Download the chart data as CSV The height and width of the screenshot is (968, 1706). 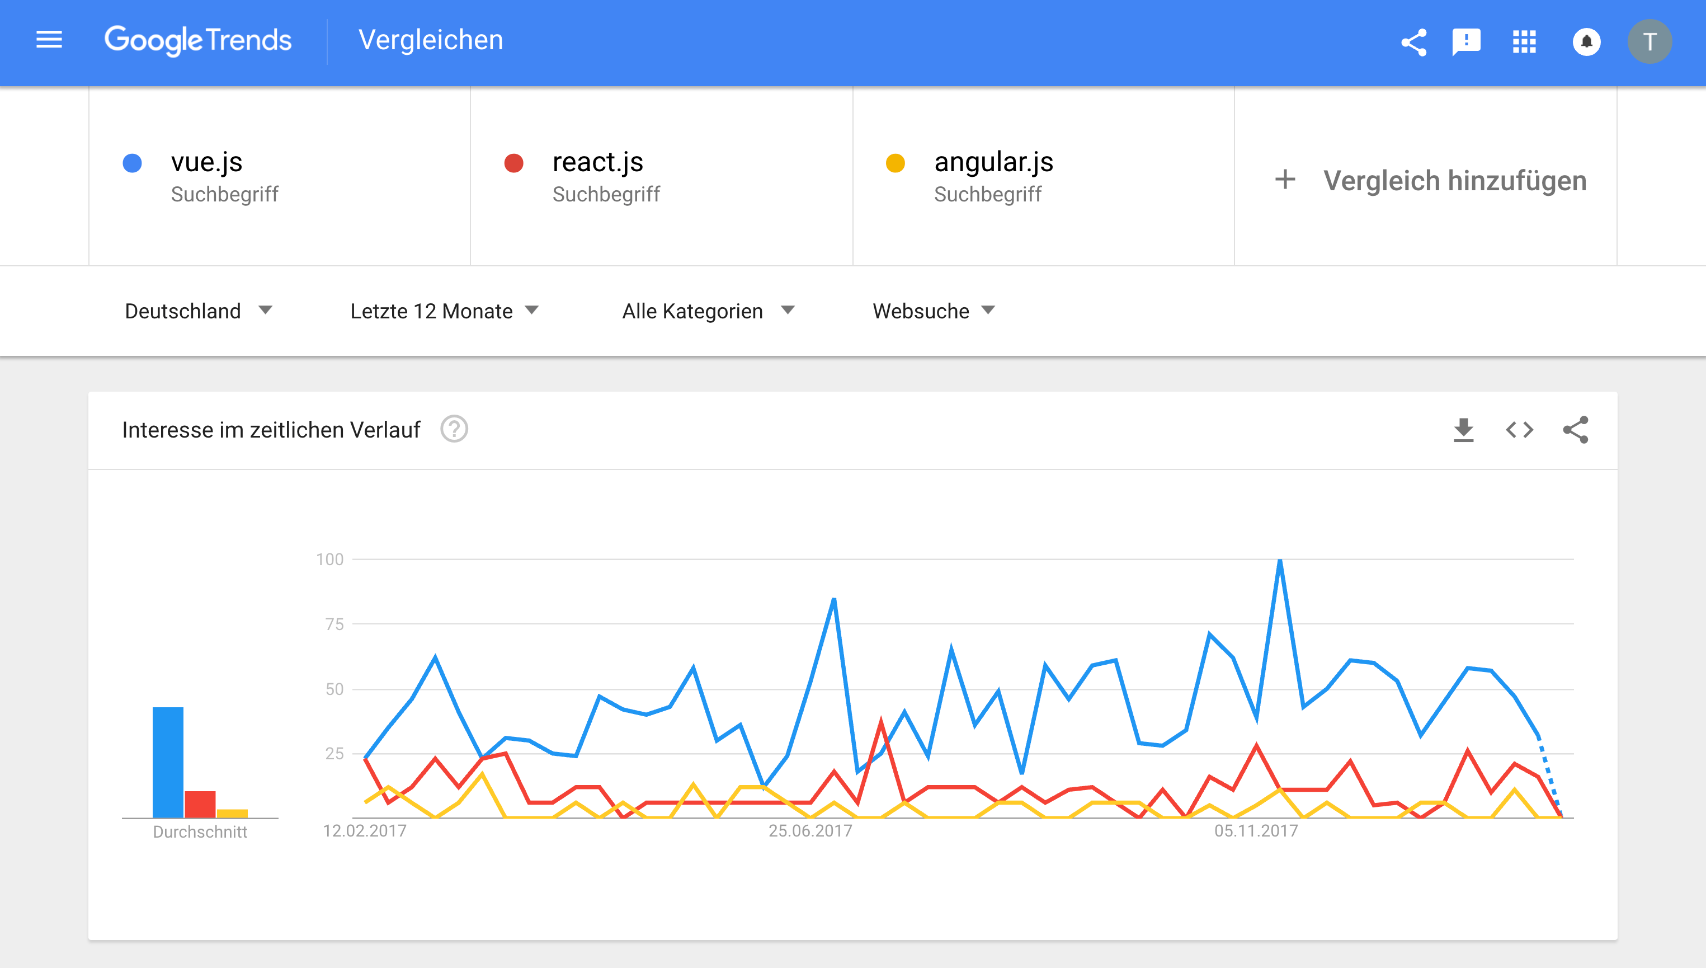pyautogui.click(x=1463, y=430)
